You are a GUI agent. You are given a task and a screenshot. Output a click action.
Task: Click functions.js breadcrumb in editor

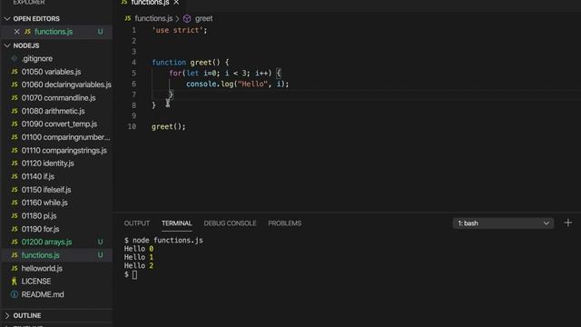[153, 18]
